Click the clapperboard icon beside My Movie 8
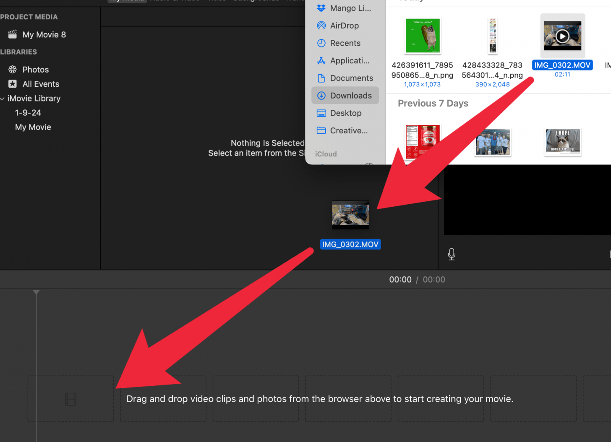This screenshot has width=611, height=442. tap(13, 34)
